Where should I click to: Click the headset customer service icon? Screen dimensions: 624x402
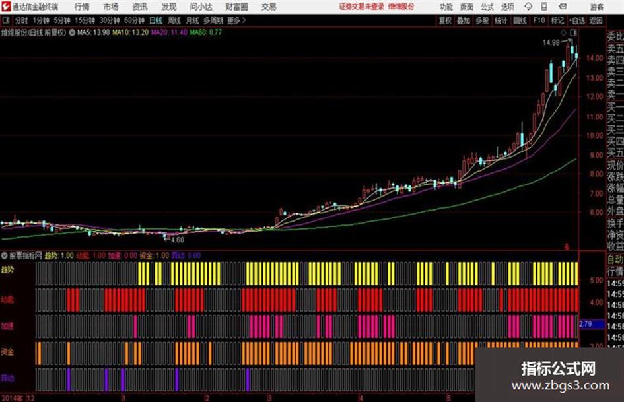[x=528, y=7]
